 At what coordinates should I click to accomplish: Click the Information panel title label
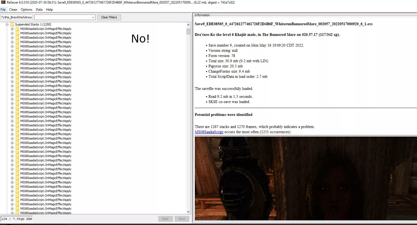tap(202, 15)
